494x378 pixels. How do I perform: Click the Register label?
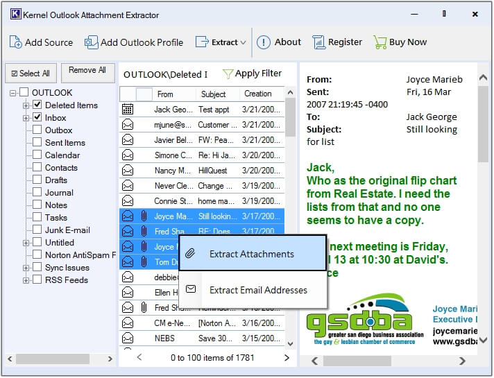pos(345,42)
